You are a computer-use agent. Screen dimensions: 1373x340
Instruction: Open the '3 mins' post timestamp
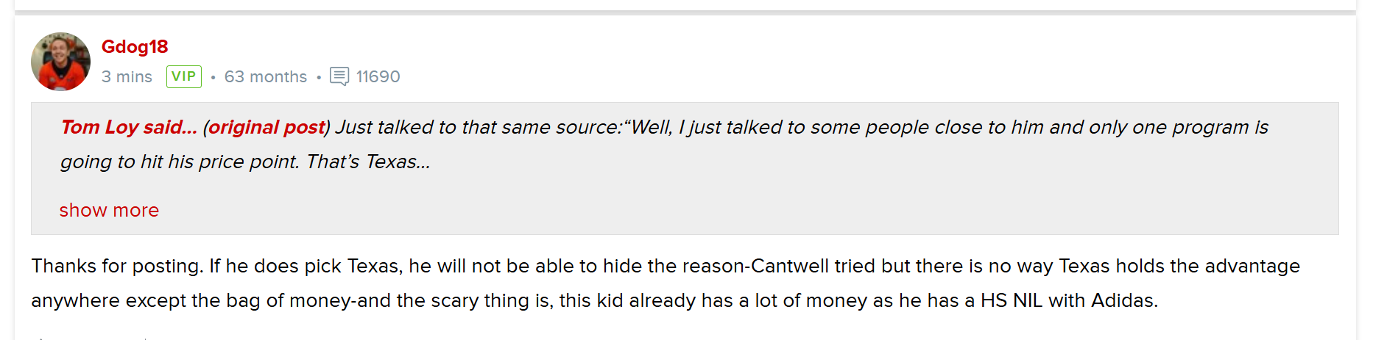127,76
